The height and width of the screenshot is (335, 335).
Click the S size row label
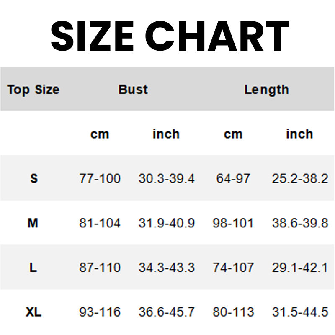pos(34,178)
